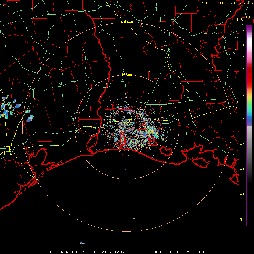Screen dimensions: 254x254
Task: Click the "-3" value on the color scale
Action: pyautogui.click(x=242, y=157)
